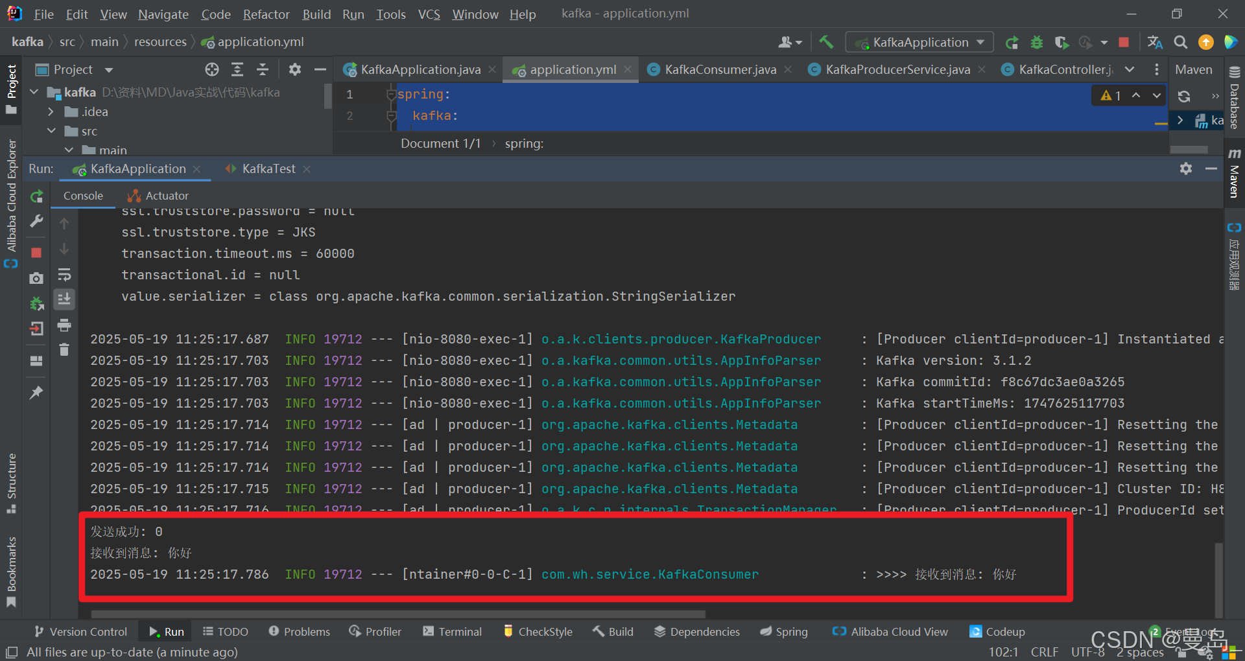Screen dimensions: 1245x661
Task: Show hidden editor tabs chevron
Action: coord(1130,69)
